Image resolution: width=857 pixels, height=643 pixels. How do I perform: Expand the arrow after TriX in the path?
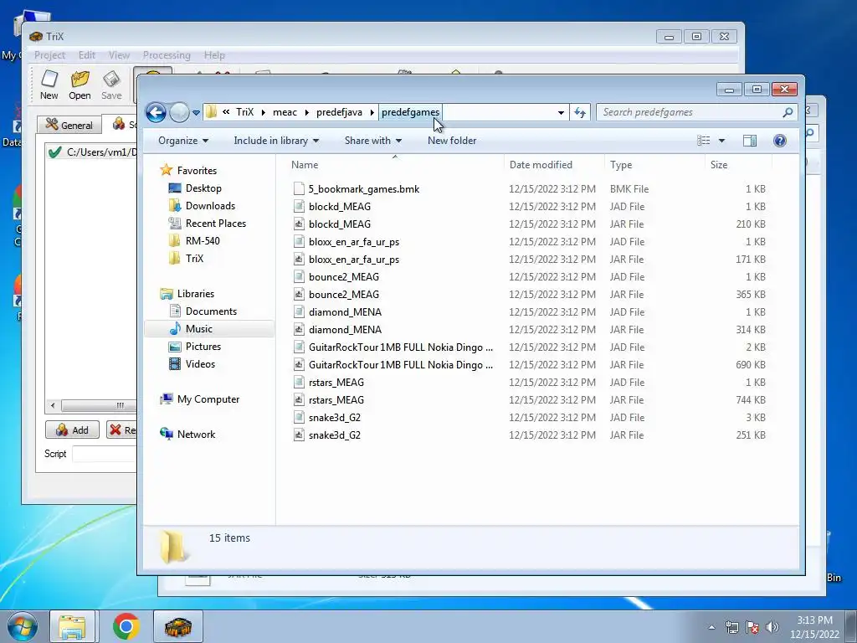pyautogui.click(x=264, y=113)
